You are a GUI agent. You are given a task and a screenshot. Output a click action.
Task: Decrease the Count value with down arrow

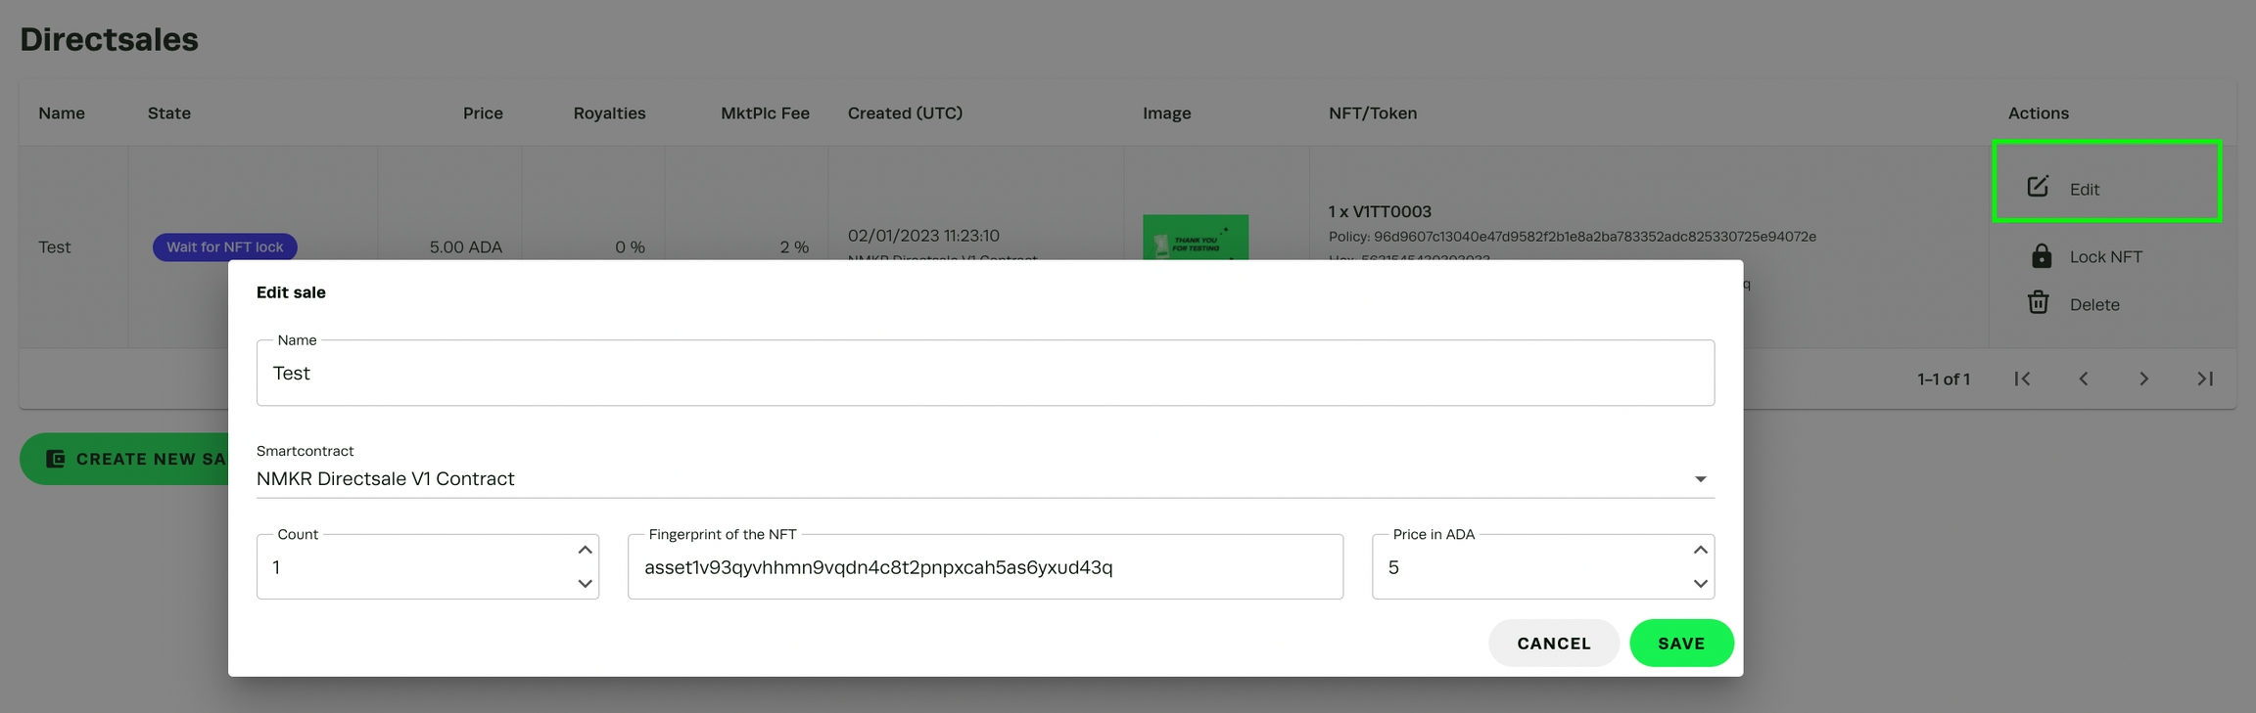coord(585,584)
